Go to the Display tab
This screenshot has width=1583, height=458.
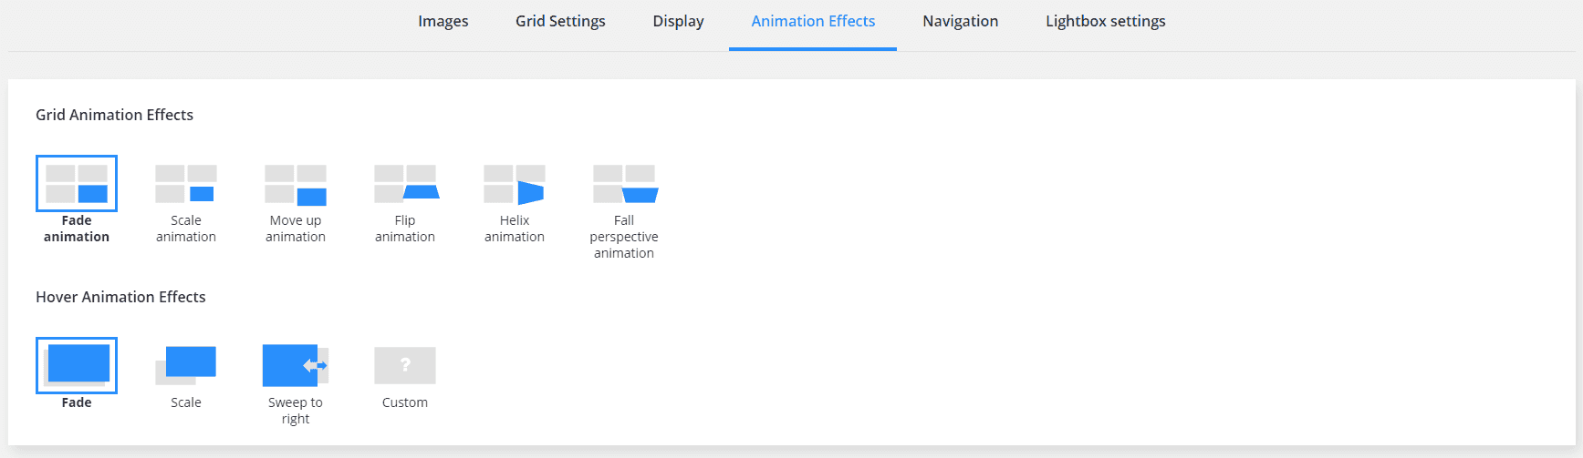(x=678, y=21)
